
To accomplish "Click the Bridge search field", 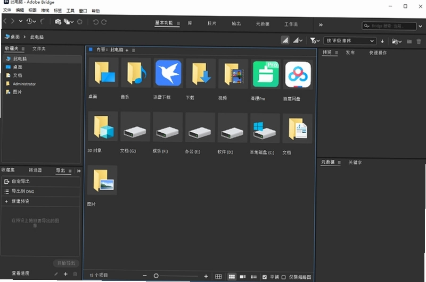I will tap(389, 25).
